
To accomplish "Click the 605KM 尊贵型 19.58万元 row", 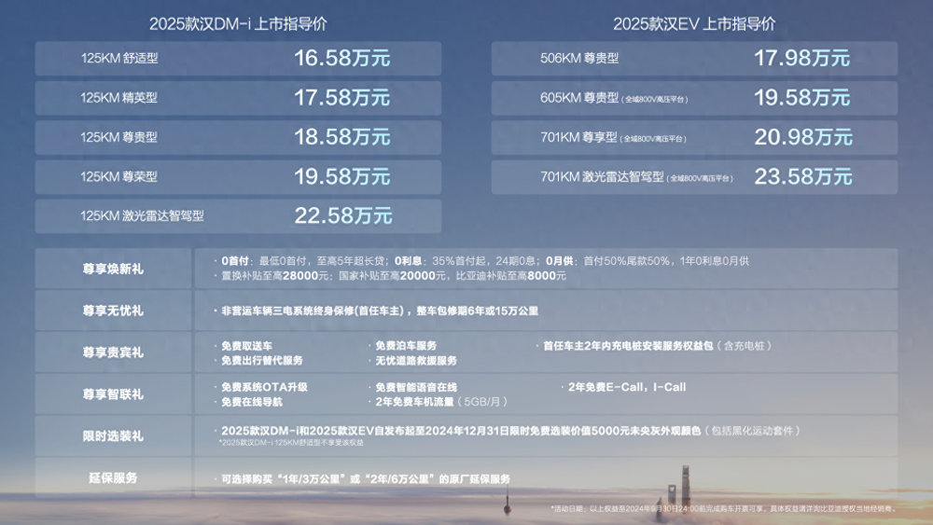I will coord(694,98).
